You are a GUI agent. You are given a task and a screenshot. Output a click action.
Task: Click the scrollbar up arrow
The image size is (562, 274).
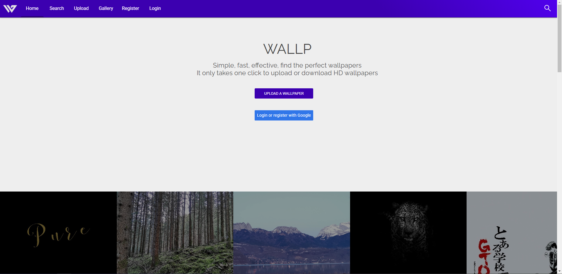(559, 2)
